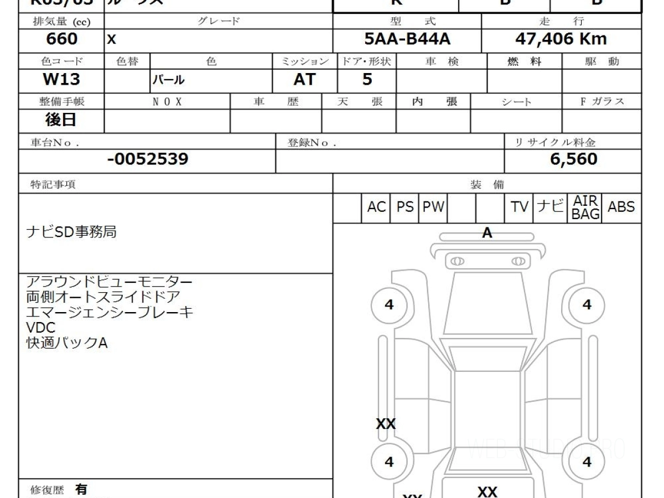Click the displacement value 660
Image resolution: width=664 pixels, height=498 pixels.
click(61, 39)
